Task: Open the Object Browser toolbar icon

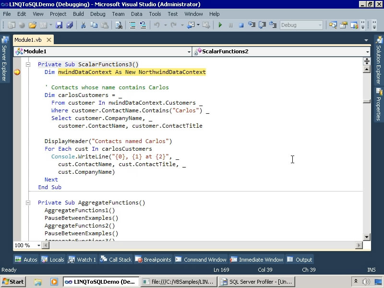Action: (x=354, y=25)
